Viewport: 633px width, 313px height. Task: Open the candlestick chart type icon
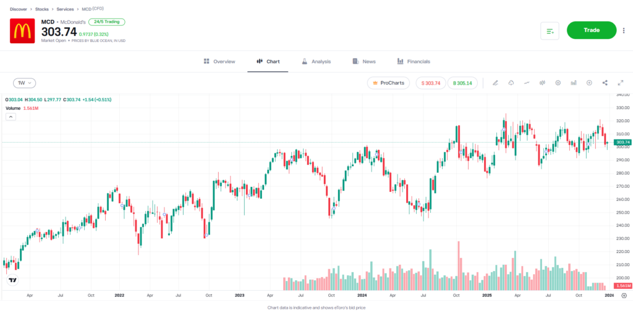[x=542, y=83]
